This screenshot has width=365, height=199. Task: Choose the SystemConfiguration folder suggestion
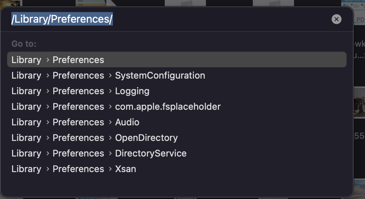[x=160, y=75]
